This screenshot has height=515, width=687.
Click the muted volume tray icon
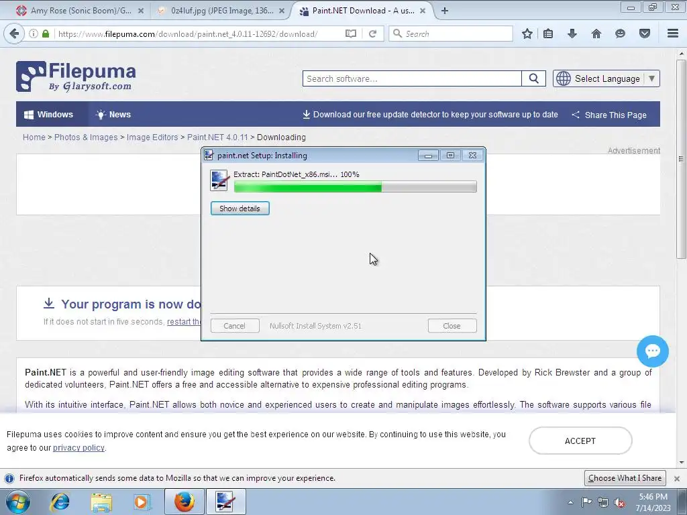pyautogui.click(x=619, y=502)
